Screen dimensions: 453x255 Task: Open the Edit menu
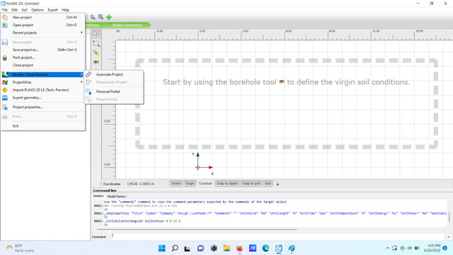(14, 10)
